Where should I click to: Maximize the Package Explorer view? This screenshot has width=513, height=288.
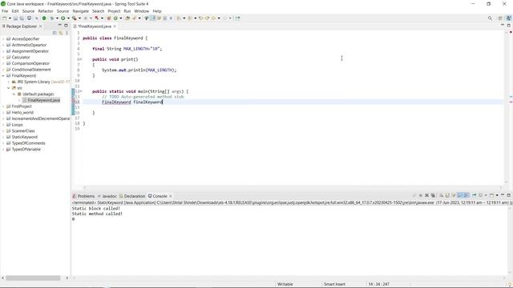click(66, 25)
